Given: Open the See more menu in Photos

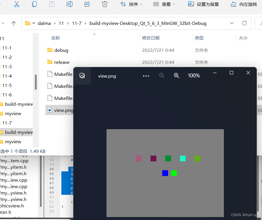Looking at the screenshot, I should pos(146,76).
